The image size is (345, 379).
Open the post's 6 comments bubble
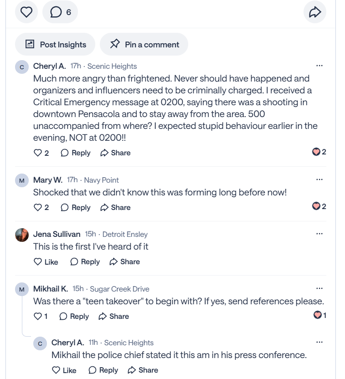[x=60, y=12]
